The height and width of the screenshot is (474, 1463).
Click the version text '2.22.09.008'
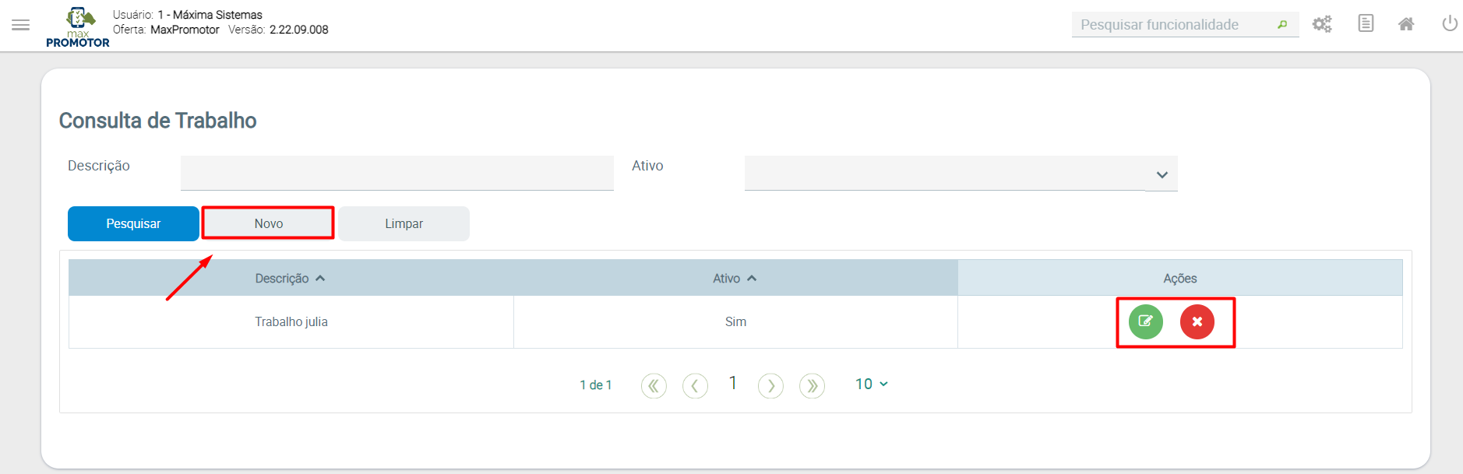click(x=299, y=30)
